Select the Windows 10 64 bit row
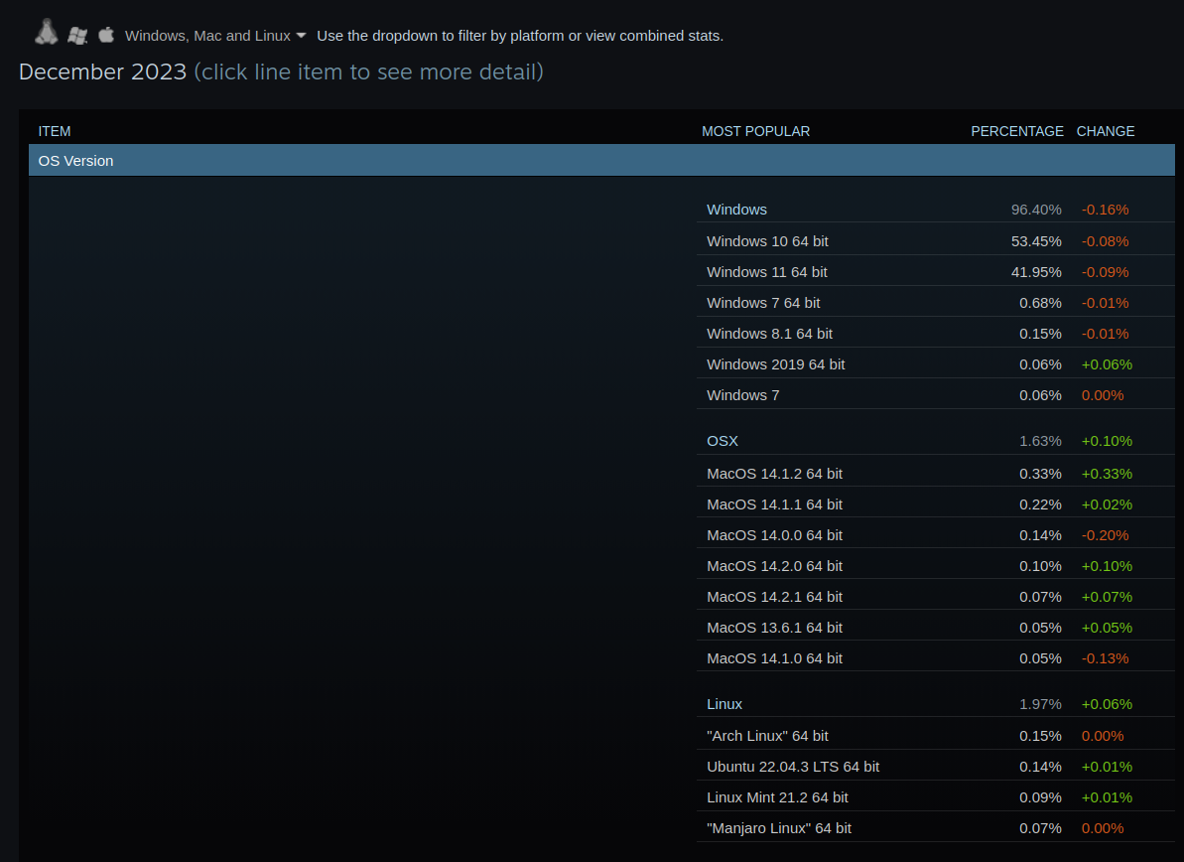Viewport: 1184px width, 862px height. [936, 241]
